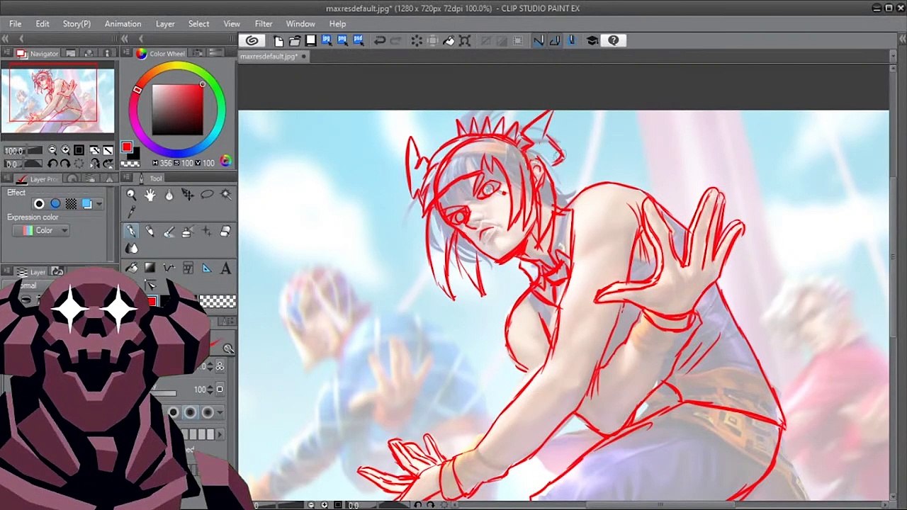Click the Save icon in the toolbar
Screen dimensions: 907x510
click(310, 40)
